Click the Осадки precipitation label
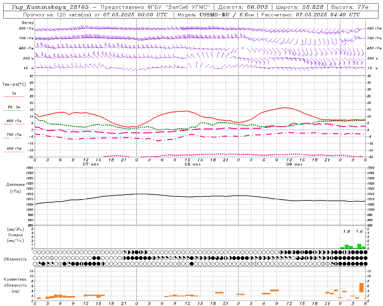 tap(16, 235)
